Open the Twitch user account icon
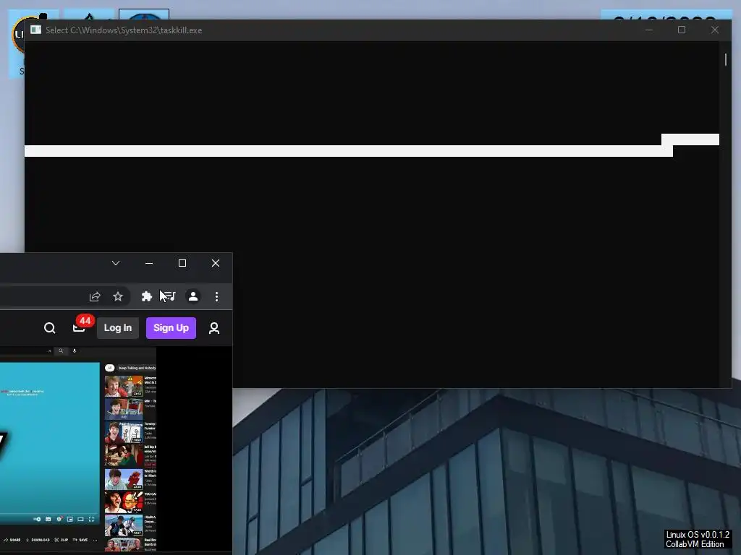The image size is (741, 555). click(214, 328)
